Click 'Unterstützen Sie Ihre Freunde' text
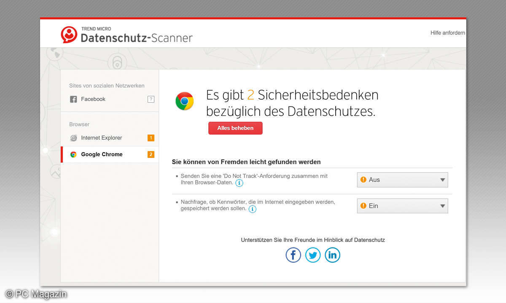 313,240
